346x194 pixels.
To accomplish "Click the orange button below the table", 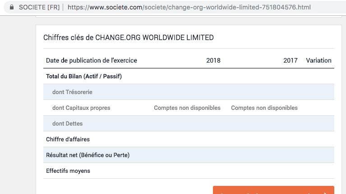I will (x=273, y=191).
